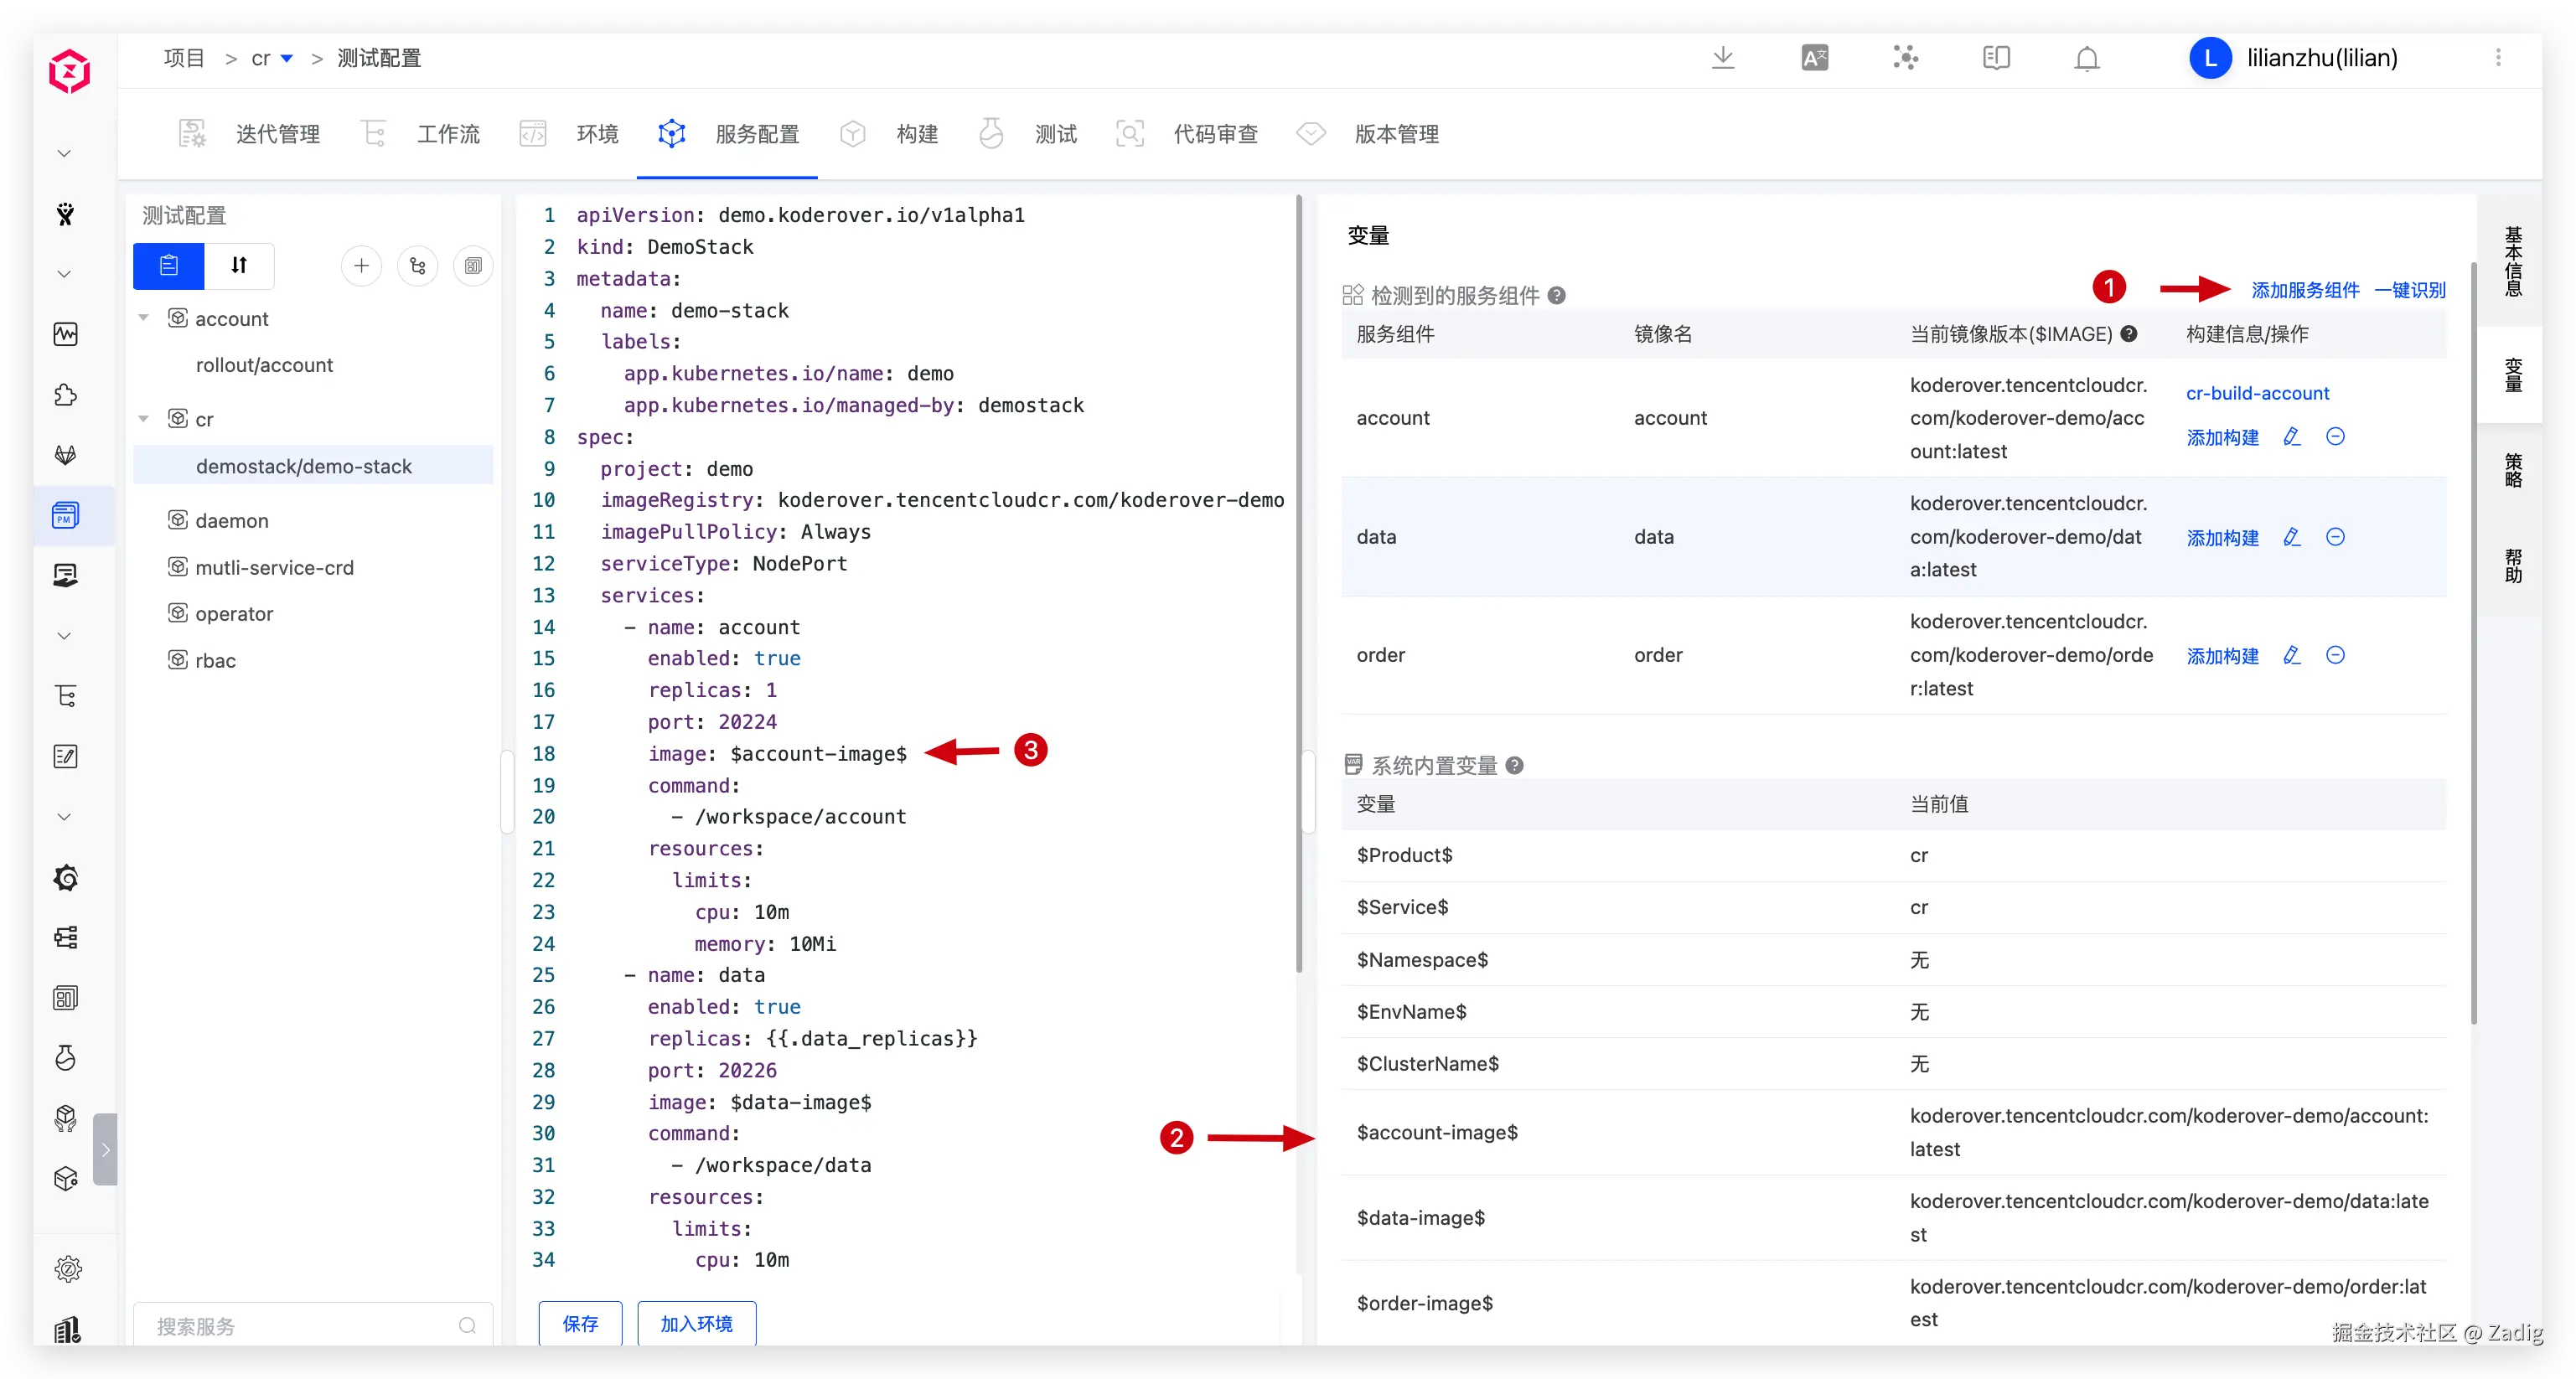Switch to service sort order view
The height and width of the screenshot is (1379, 2576).
coord(239,265)
